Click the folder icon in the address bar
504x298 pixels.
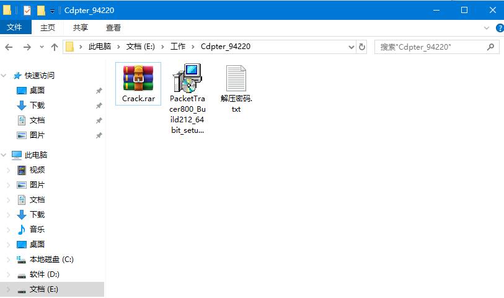click(70, 47)
